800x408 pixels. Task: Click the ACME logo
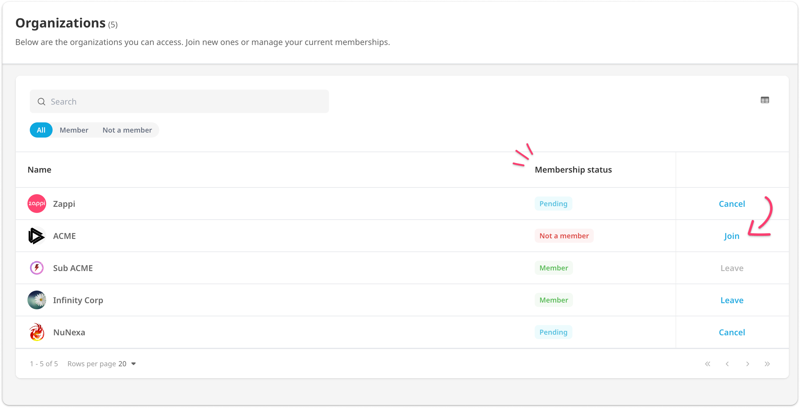click(x=37, y=236)
